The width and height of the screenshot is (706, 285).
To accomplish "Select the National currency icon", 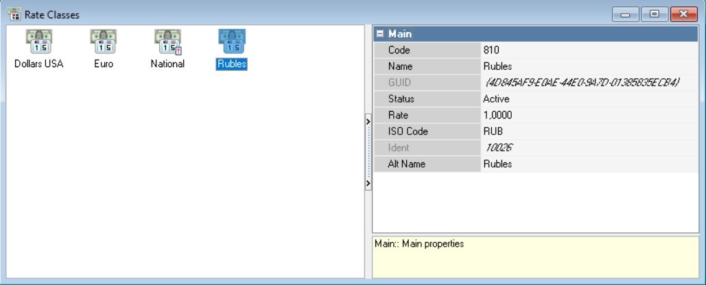I will click(x=167, y=42).
